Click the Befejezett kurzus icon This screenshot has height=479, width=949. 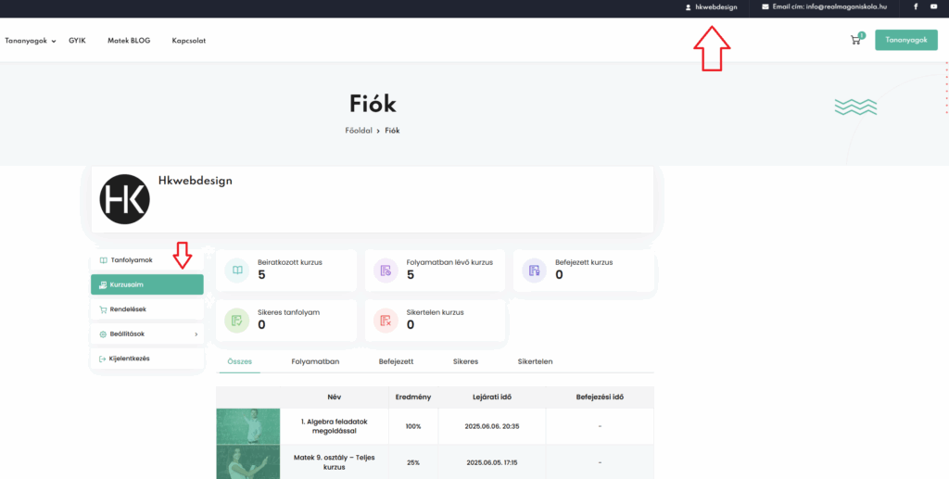[x=534, y=270]
